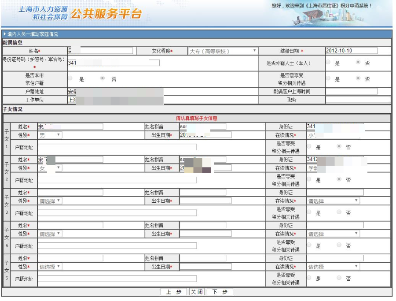Select 是 for 子女3 积分相关待遇

tap(309, 212)
